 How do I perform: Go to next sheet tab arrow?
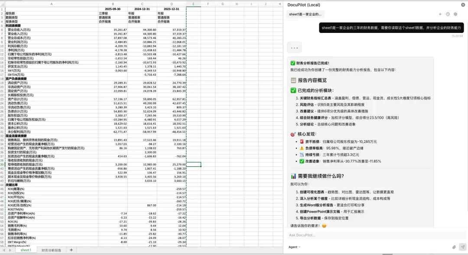[x=10, y=250]
